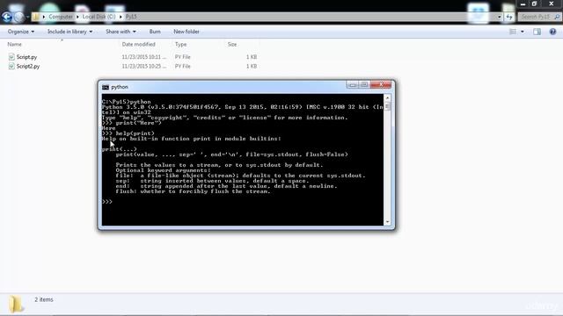This screenshot has height=316, width=563.
Task: Sort by the Type column header
Action: coord(180,44)
